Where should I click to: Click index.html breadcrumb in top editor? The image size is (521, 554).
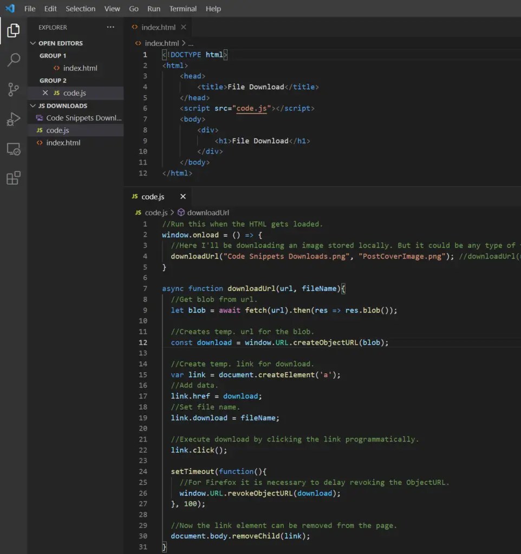(x=161, y=43)
